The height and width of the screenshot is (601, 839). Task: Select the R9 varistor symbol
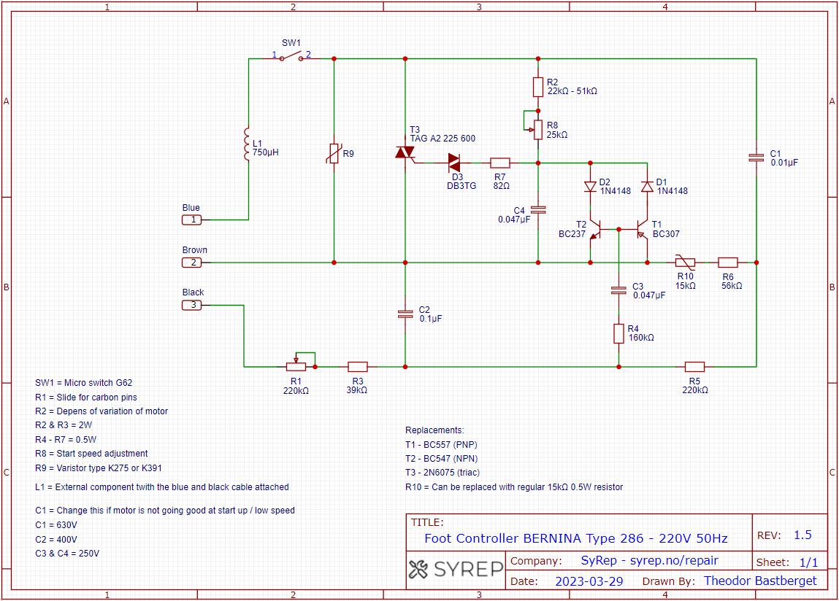(335, 153)
